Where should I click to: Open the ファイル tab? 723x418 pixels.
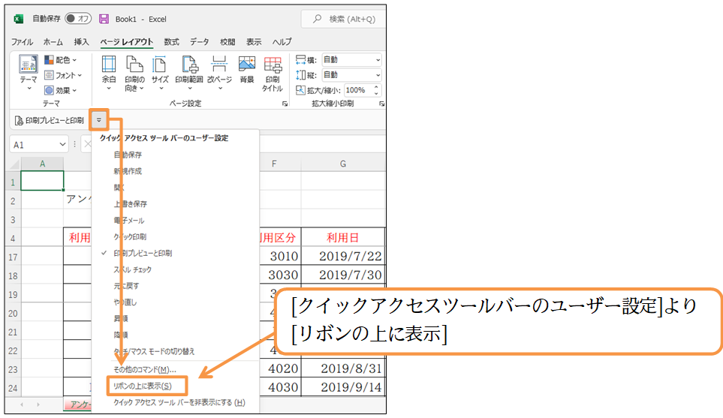click(x=22, y=42)
